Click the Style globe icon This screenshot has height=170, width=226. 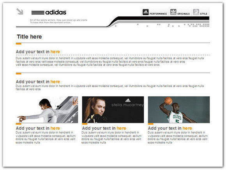coord(196,12)
